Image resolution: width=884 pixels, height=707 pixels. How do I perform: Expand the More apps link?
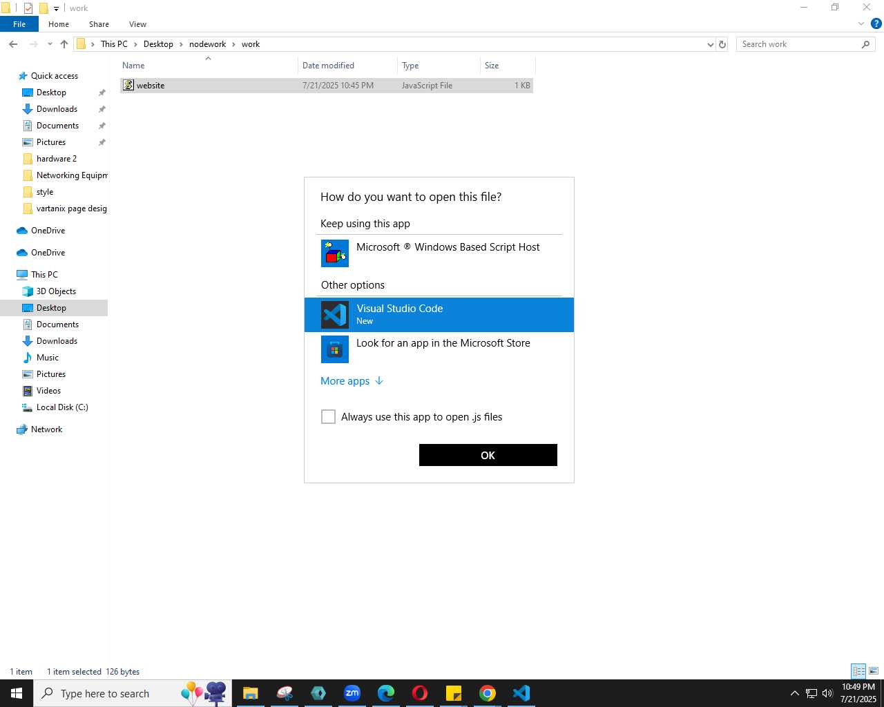point(352,381)
